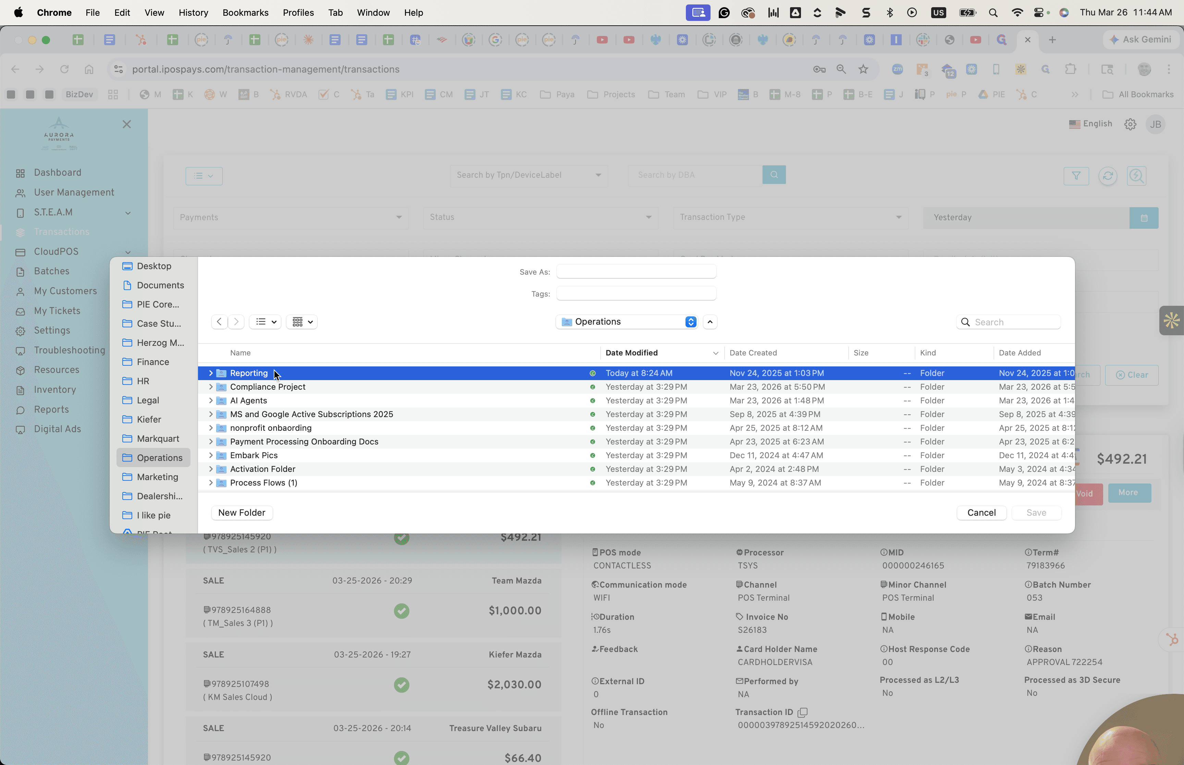Click the teal search button beside Search by DBA
This screenshot has height=765, width=1184.
click(774, 175)
